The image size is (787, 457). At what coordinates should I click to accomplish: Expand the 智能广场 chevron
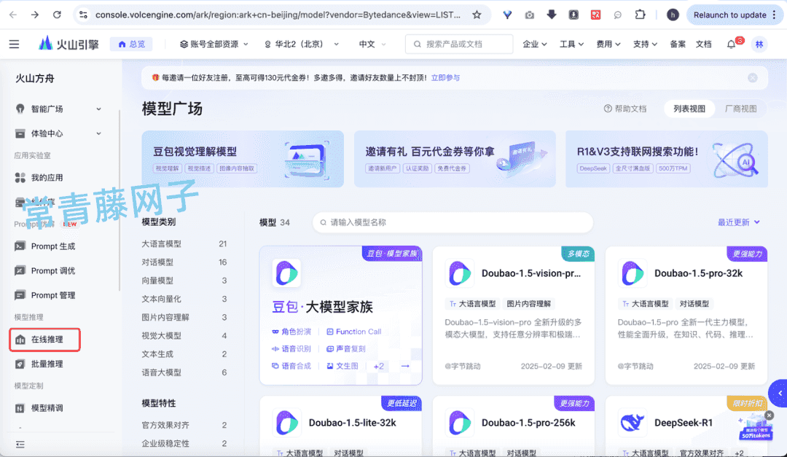click(98, 109)
